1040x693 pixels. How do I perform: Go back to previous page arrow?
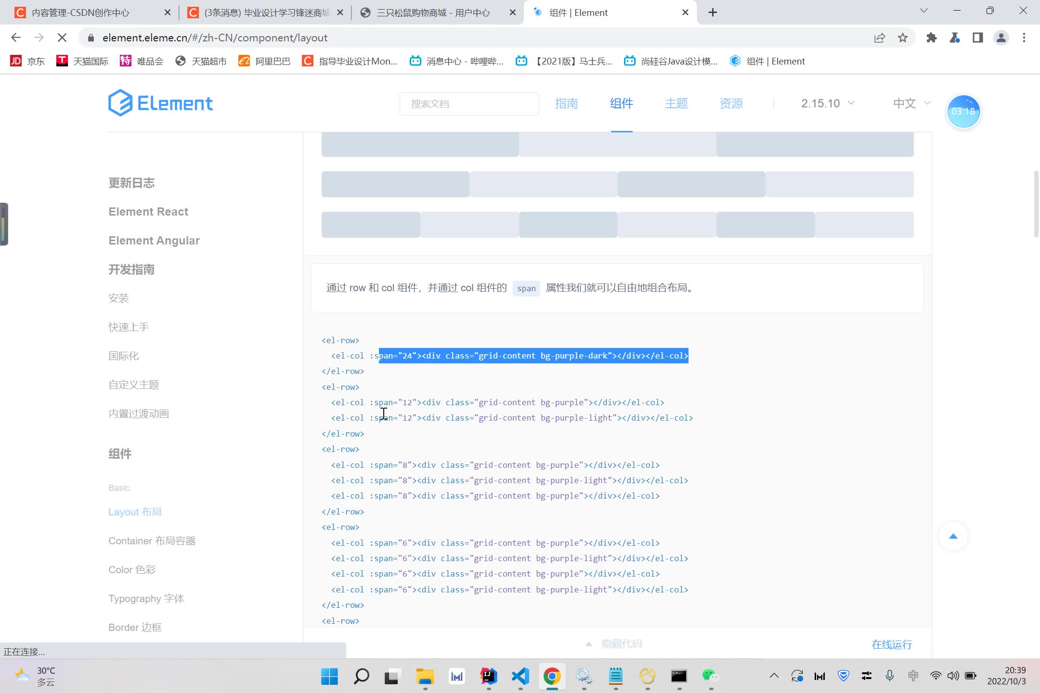pyautogui.click(x=16, y=38)
